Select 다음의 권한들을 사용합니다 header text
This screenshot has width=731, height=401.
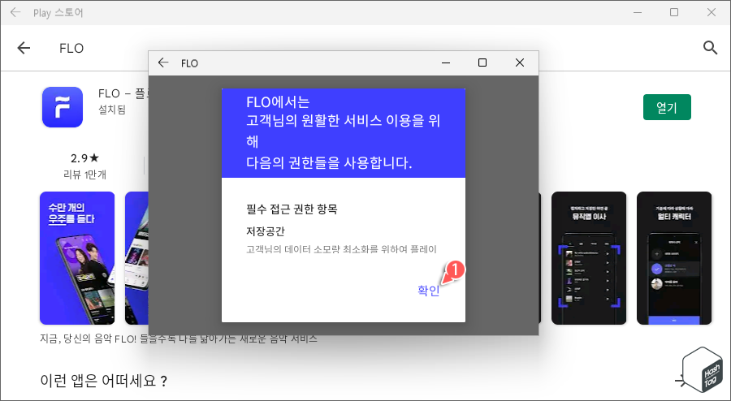[x=329, y=162]
